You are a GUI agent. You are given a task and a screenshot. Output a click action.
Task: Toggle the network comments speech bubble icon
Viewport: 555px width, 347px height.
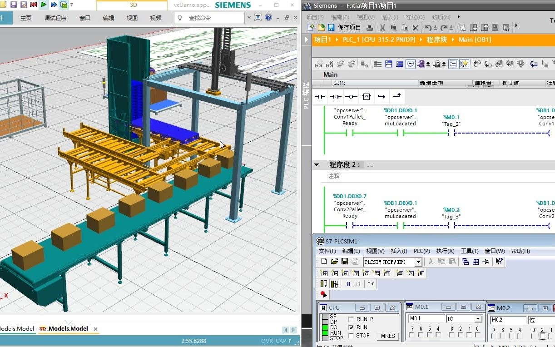411,64
